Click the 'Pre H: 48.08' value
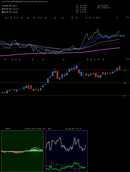 pos(81,8)
